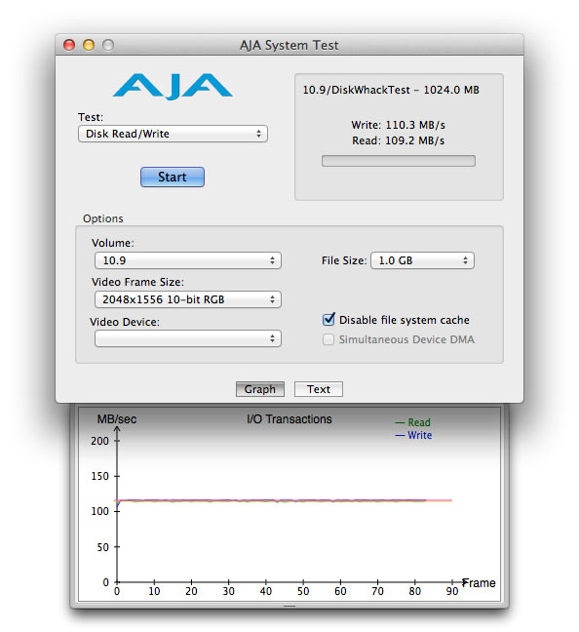This screenshot has height=632, width=579.
Task: Click the AJA System Test title text
Action: click(289, 45)
